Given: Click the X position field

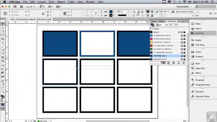Looking at the screenshot, I should click(x=19, y=12).
